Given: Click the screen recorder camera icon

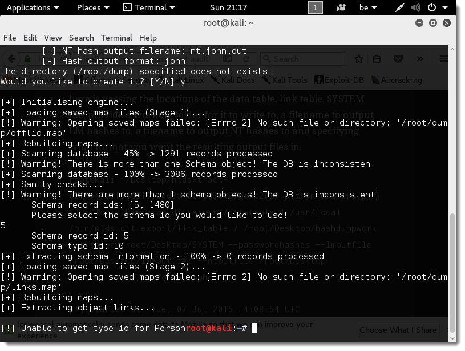Looking at the screenshot, I should click(341, 7).
